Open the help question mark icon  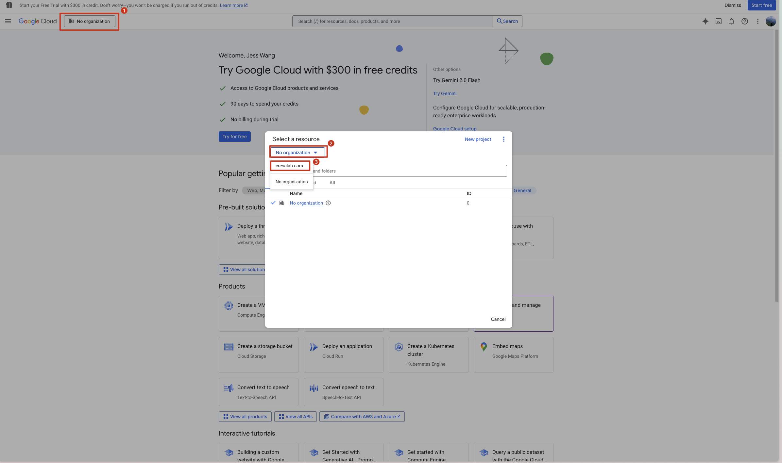tap(745, 21)
